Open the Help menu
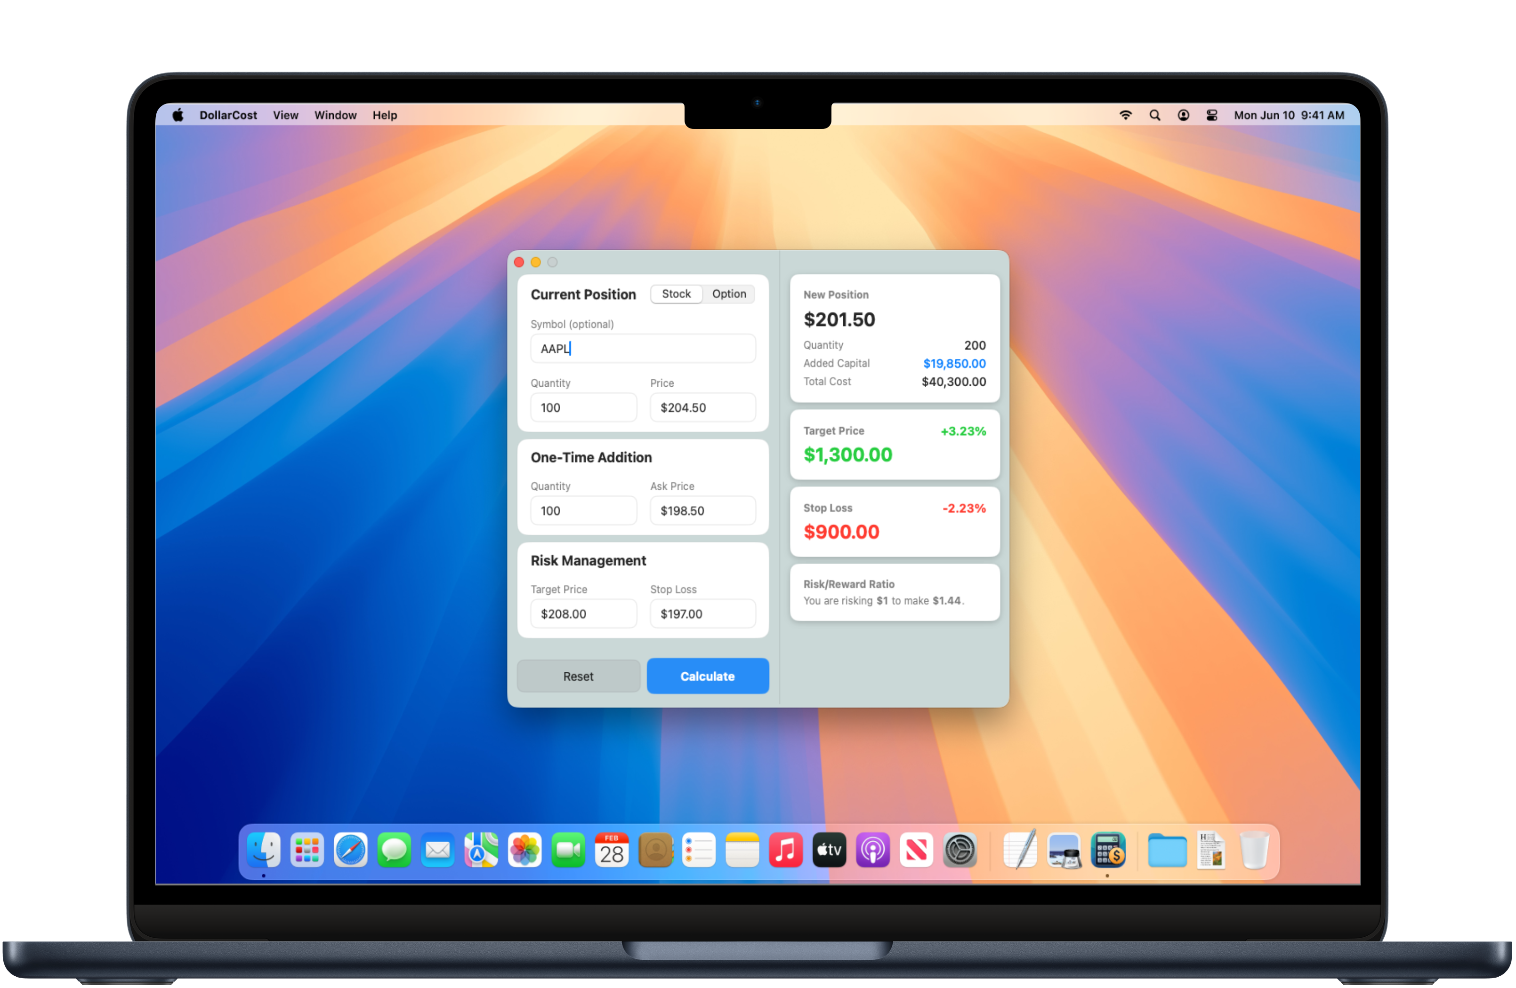The image size is (1516, 988). 385,115
